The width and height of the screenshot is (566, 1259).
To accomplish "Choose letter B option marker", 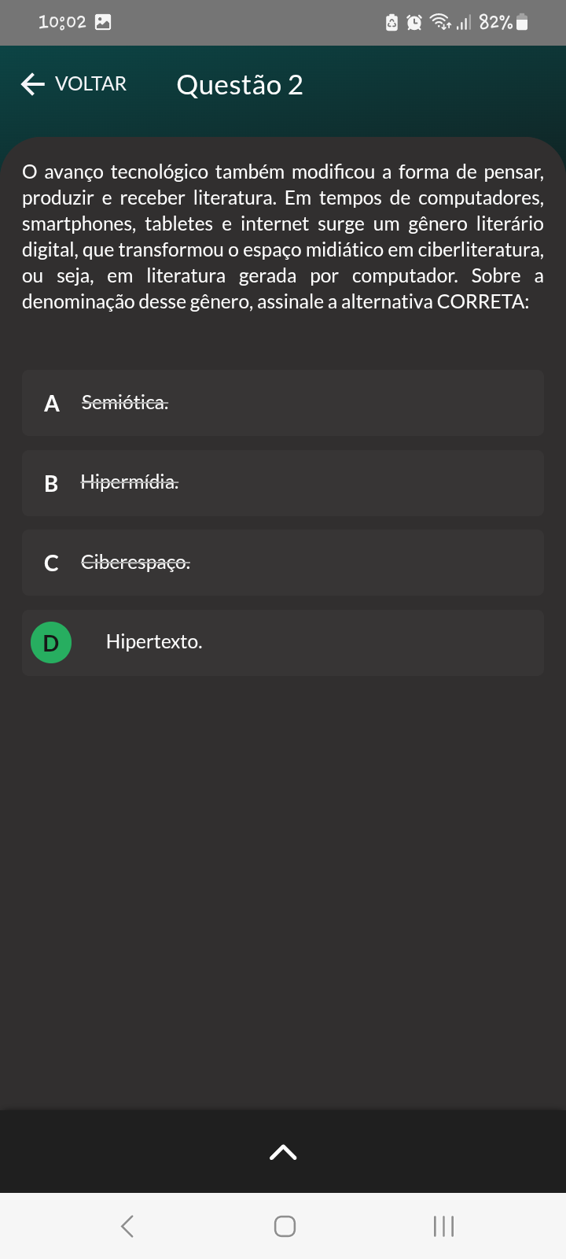I will tap(51, 484).
